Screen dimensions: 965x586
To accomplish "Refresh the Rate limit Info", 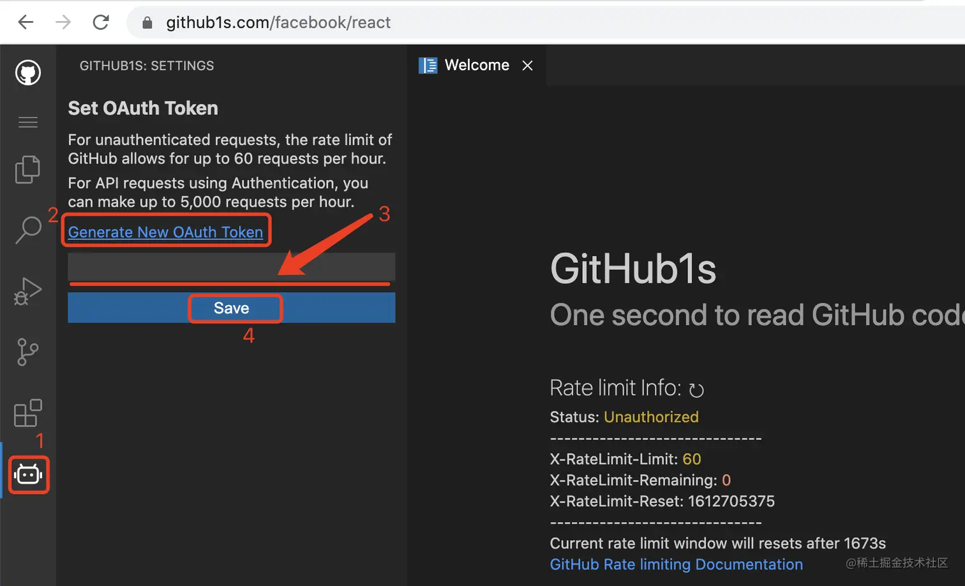I will (x=696, y=389).
